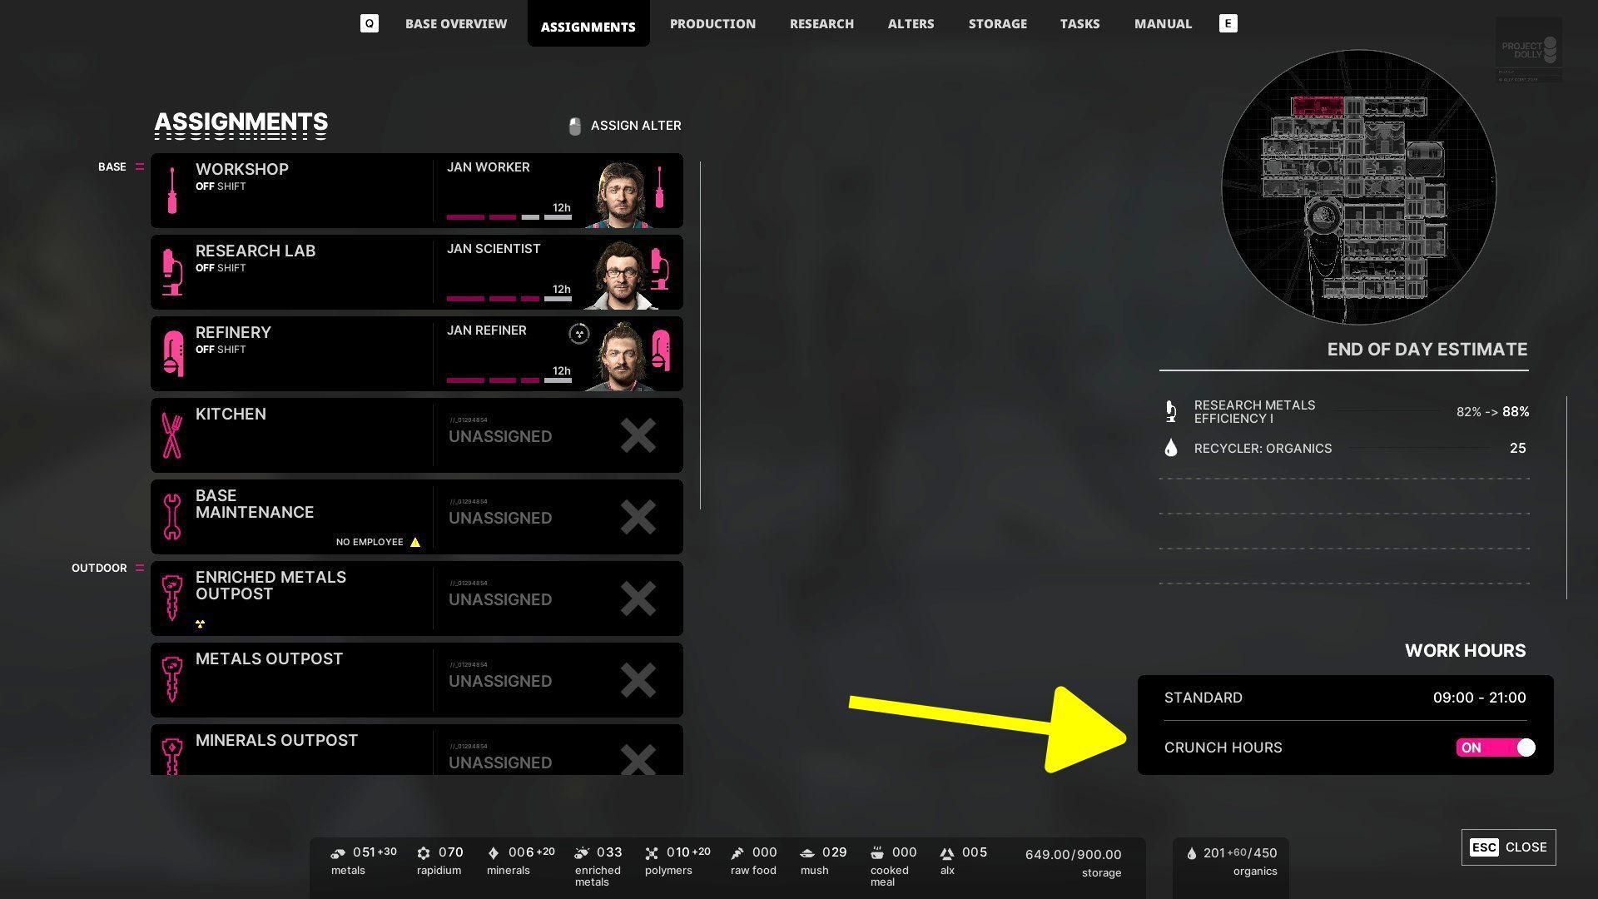1598x899 pixels.
Task: Click the Workshop screwdriver icon
Action: click(x=172, y=191)
